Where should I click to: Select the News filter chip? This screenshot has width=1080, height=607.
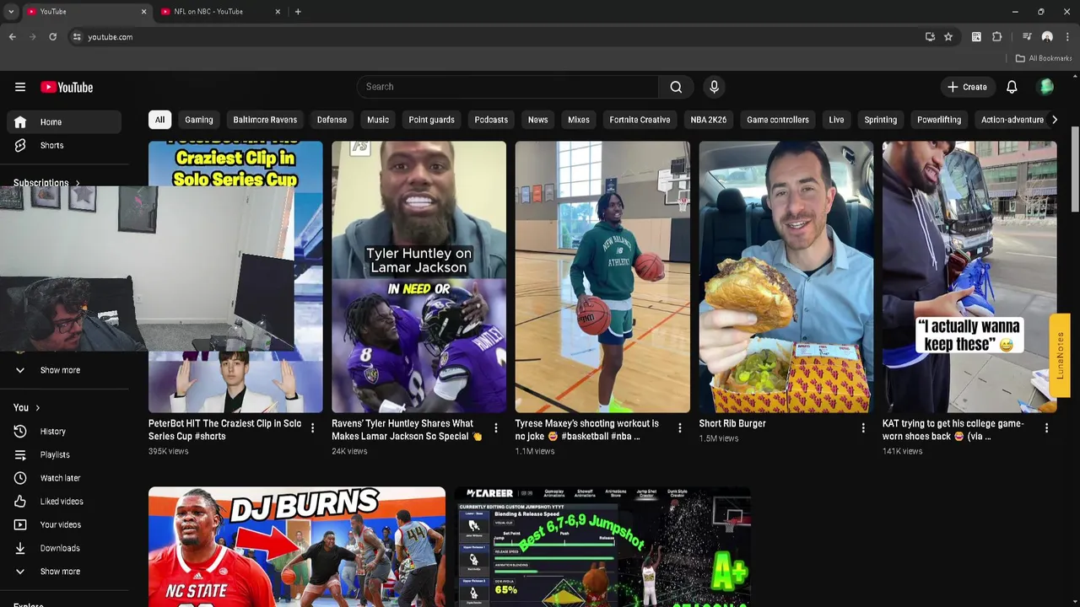(537, 120)
